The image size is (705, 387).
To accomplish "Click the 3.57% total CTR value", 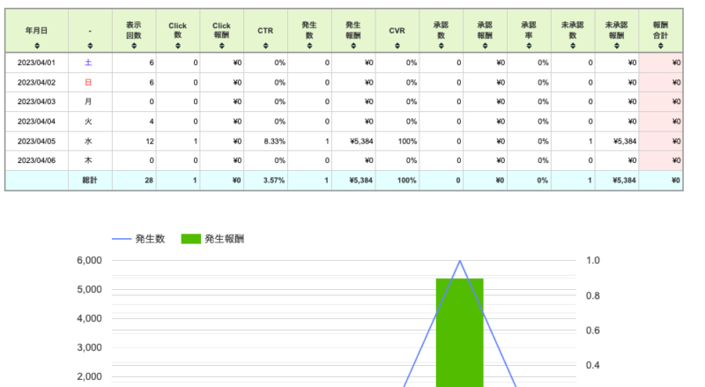I will point(274,181).
